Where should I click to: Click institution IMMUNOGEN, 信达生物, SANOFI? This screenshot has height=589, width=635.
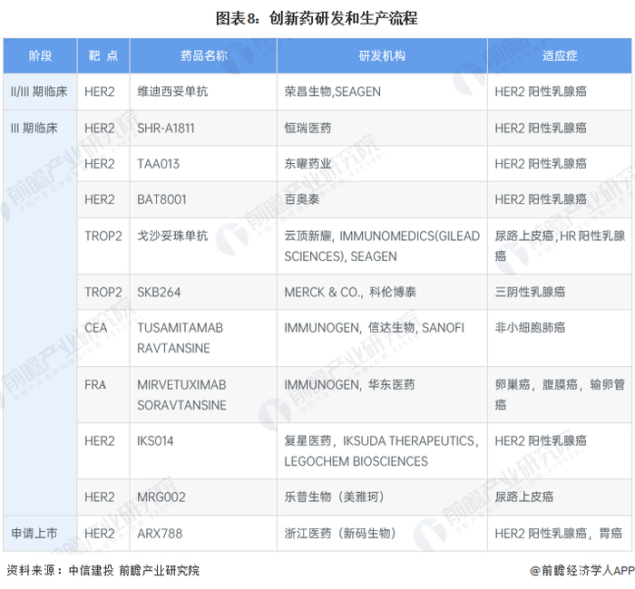[x=374, y=328]
